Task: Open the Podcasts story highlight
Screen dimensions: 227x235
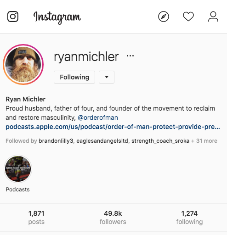Action: (18, 169)
